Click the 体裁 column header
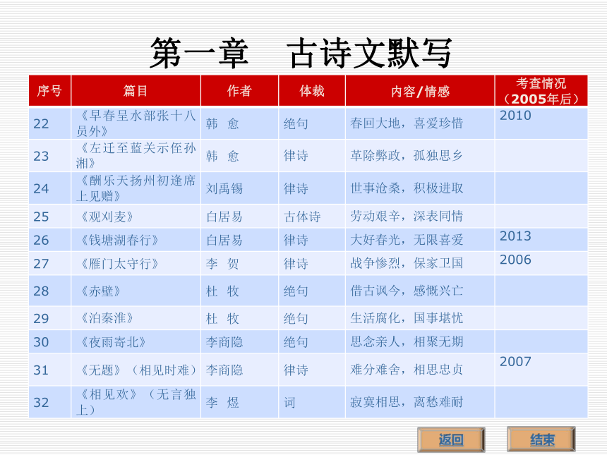Screen dimensions: 607x455 point(312,90)
